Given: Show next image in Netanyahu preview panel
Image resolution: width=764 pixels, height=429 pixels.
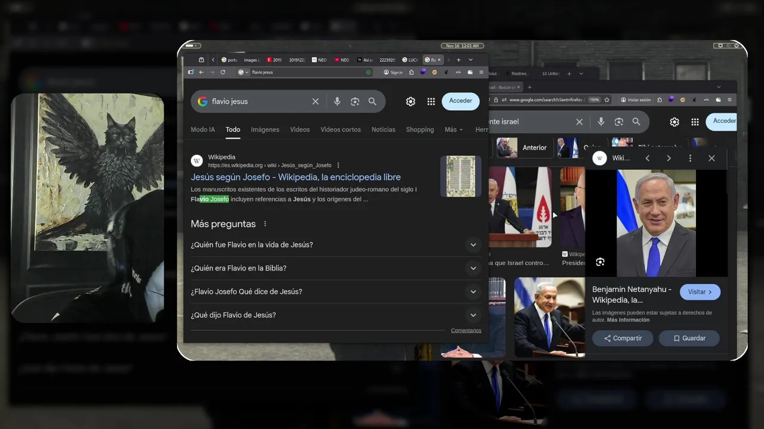Looking at the screenshot, I should coord(668,158).
